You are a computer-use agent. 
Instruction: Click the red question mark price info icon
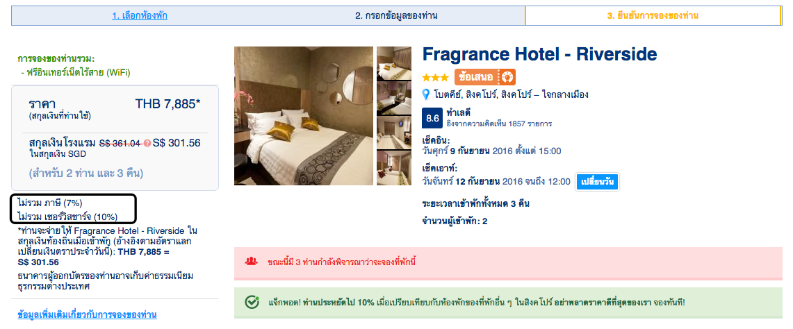point(147,144)
